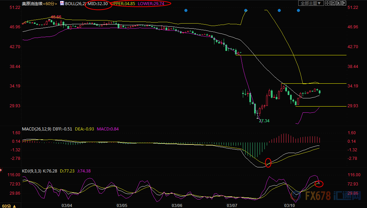Click the rightmost blue event dot
The width and height of the screenshot is (367, 208).
click(x=298, y=11)
